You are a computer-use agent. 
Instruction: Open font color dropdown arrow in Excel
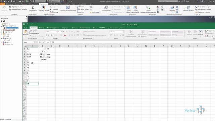(67, 35)
